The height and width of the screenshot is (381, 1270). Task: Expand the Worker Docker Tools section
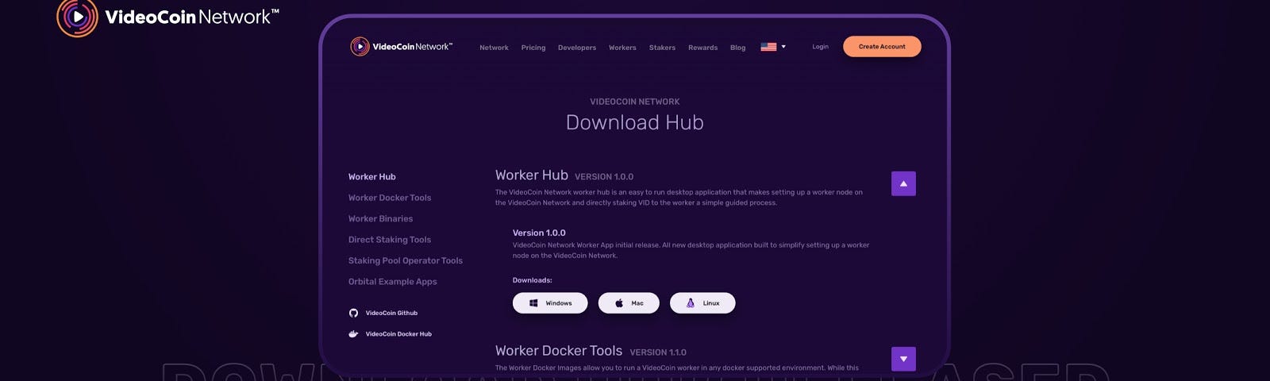[903, 359]
